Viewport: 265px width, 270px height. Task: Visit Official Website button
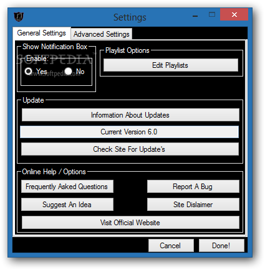coord(130,223)
